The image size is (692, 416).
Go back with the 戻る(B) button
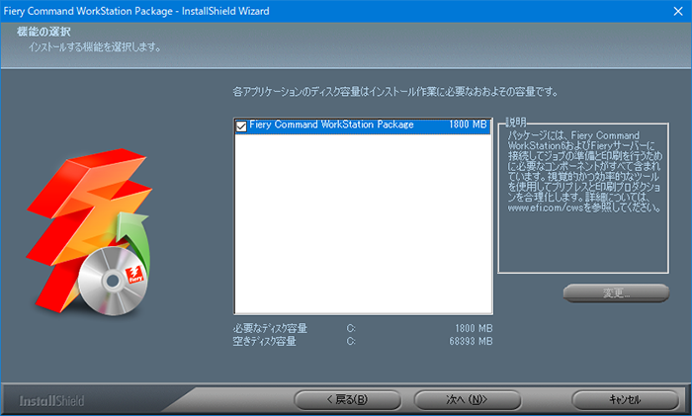(x=347, y=400)
